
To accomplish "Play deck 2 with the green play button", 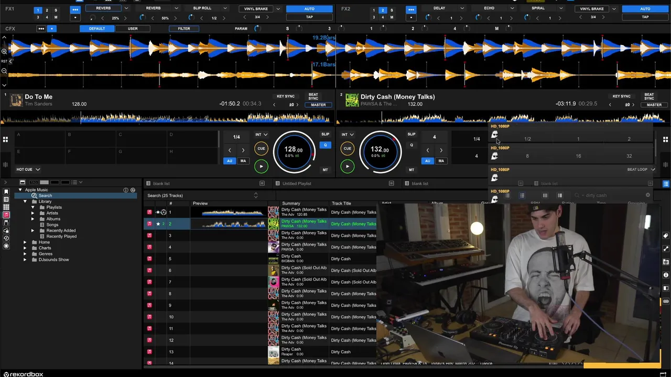I will point(347,167).
